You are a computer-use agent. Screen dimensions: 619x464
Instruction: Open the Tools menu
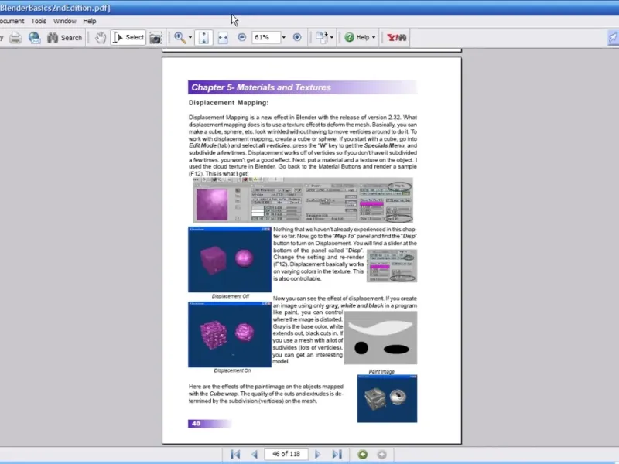pyautogui.click(x=39, y=21)
